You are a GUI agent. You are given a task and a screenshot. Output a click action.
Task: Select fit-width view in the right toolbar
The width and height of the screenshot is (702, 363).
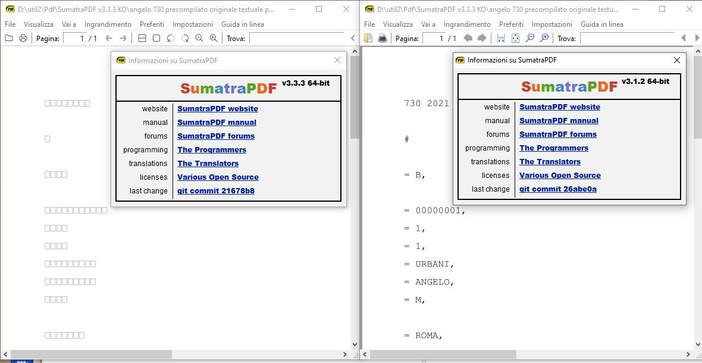(500, 37)
